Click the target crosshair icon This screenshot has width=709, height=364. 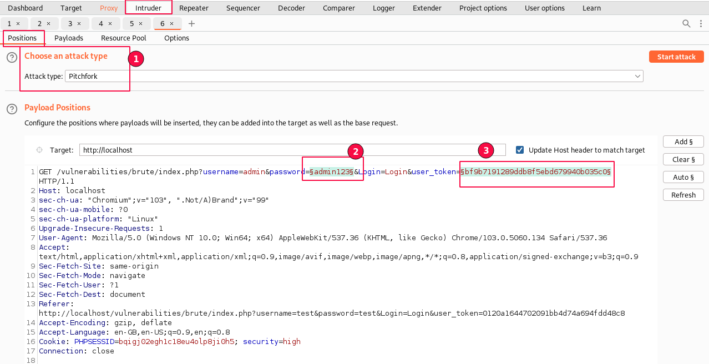(x=39, y=150)
